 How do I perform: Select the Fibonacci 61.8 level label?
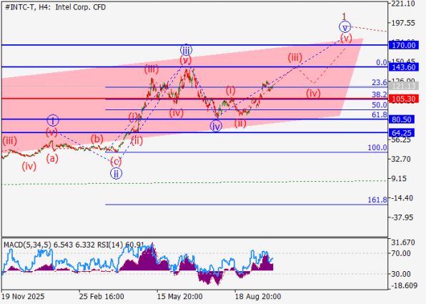point(380,114)
